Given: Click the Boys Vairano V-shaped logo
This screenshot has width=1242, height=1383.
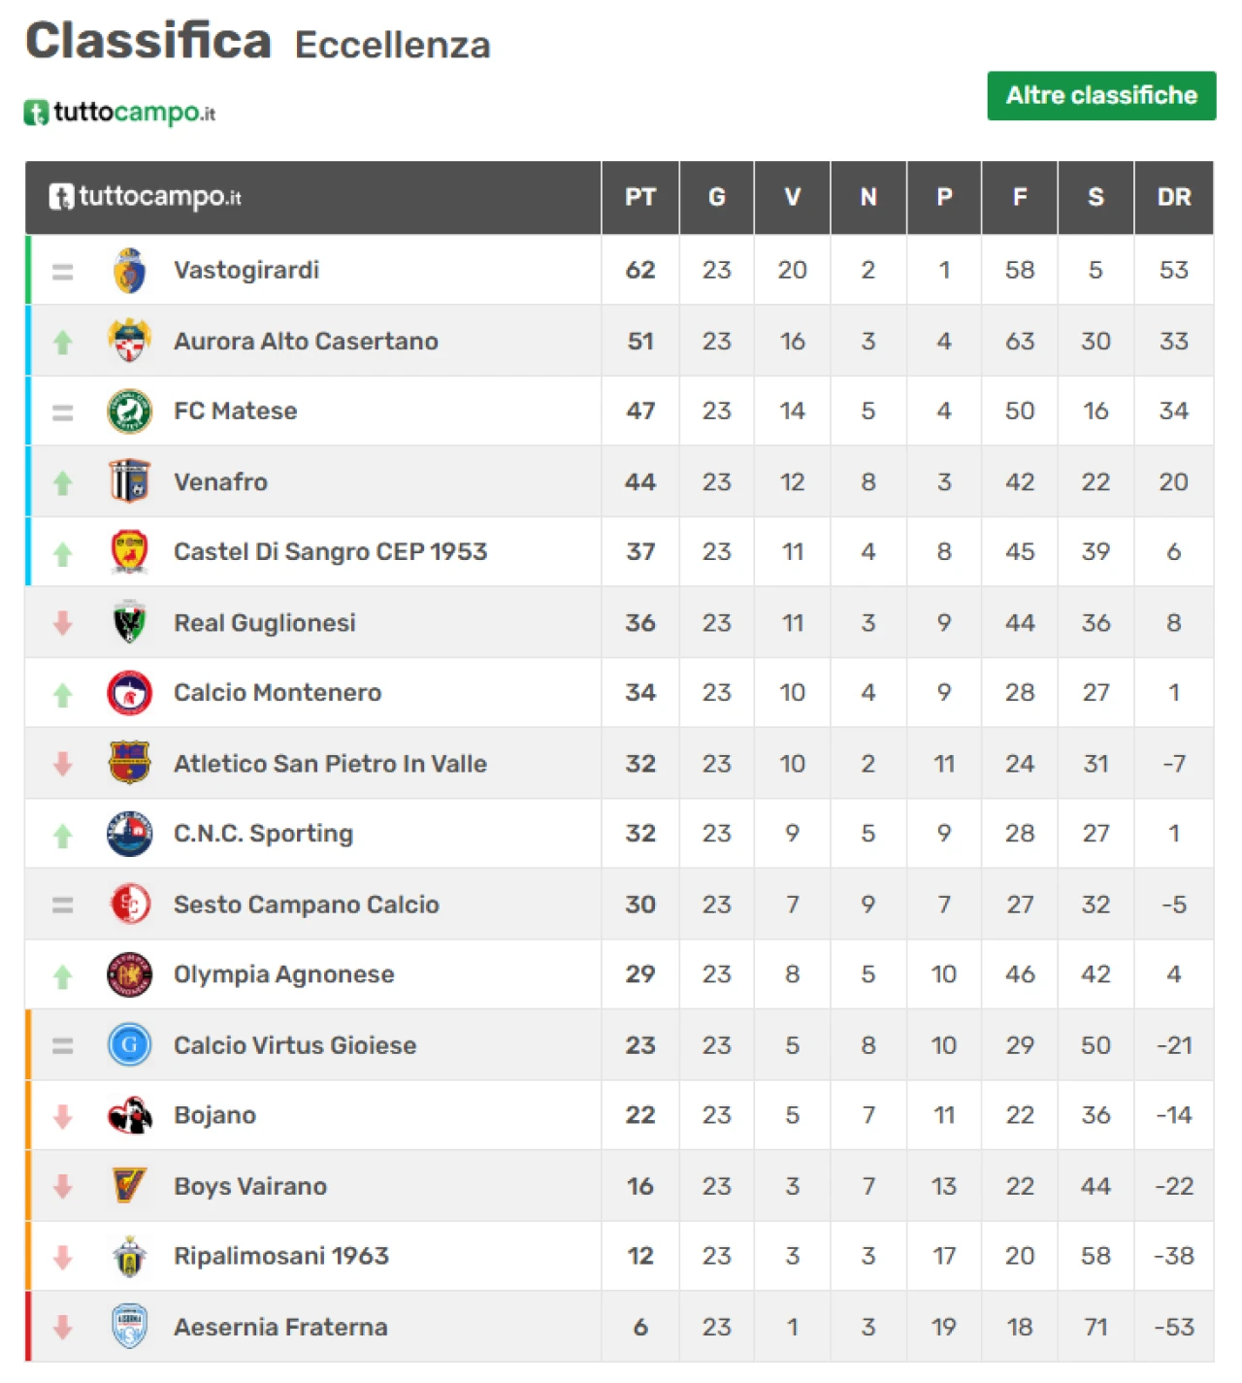Looking at the screenshot, I should click(129, 1185).
